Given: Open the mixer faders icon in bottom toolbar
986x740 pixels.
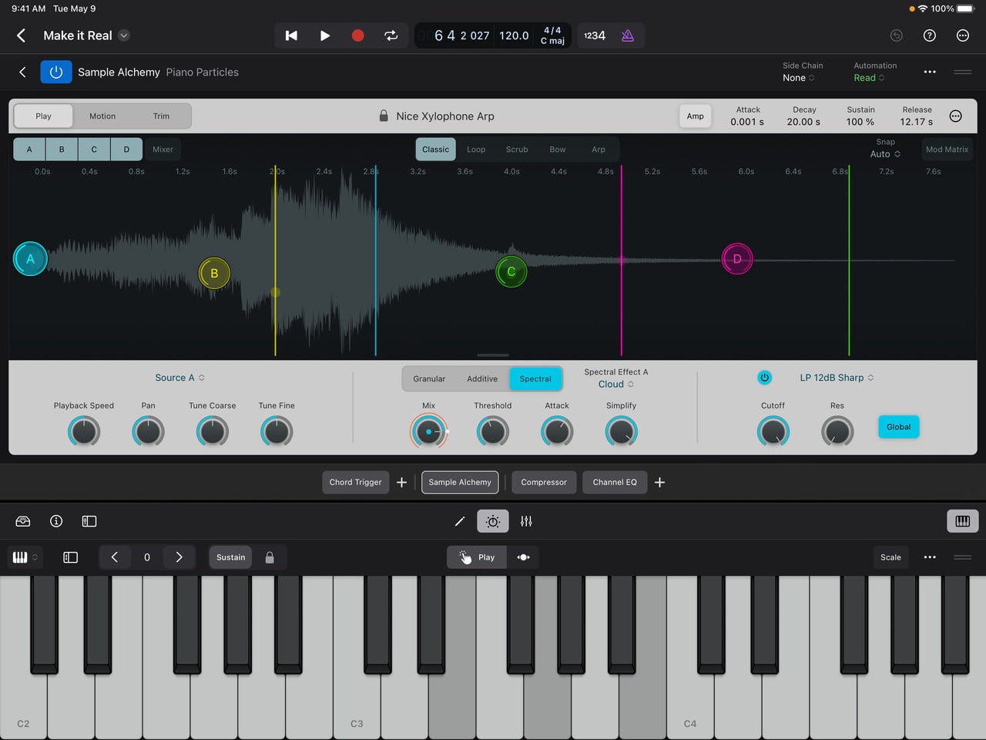Looking at the screenshot, I should coord(526,521).
